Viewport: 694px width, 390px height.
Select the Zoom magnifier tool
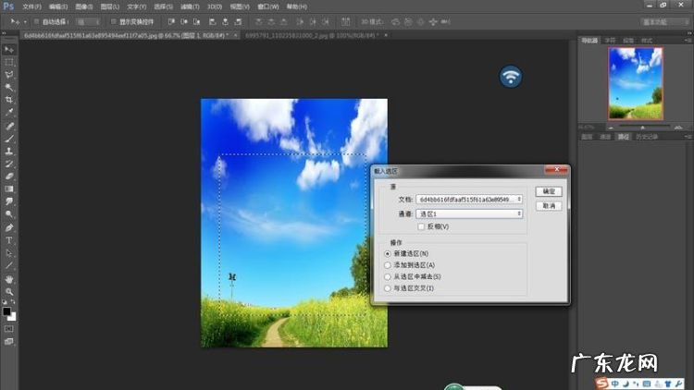point(10,291)
